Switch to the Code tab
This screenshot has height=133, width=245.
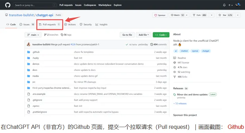11,24
